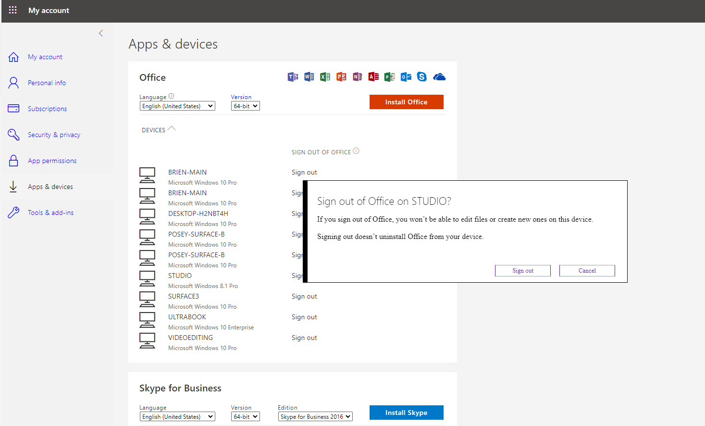705x426 pixels.
Task: Click the card icon beside Subscriptions
Action: click(13, 109)
